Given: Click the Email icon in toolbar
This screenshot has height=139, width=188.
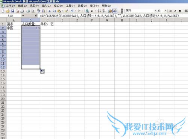Looking at the screenshot, I should click(x=22, y=11).
